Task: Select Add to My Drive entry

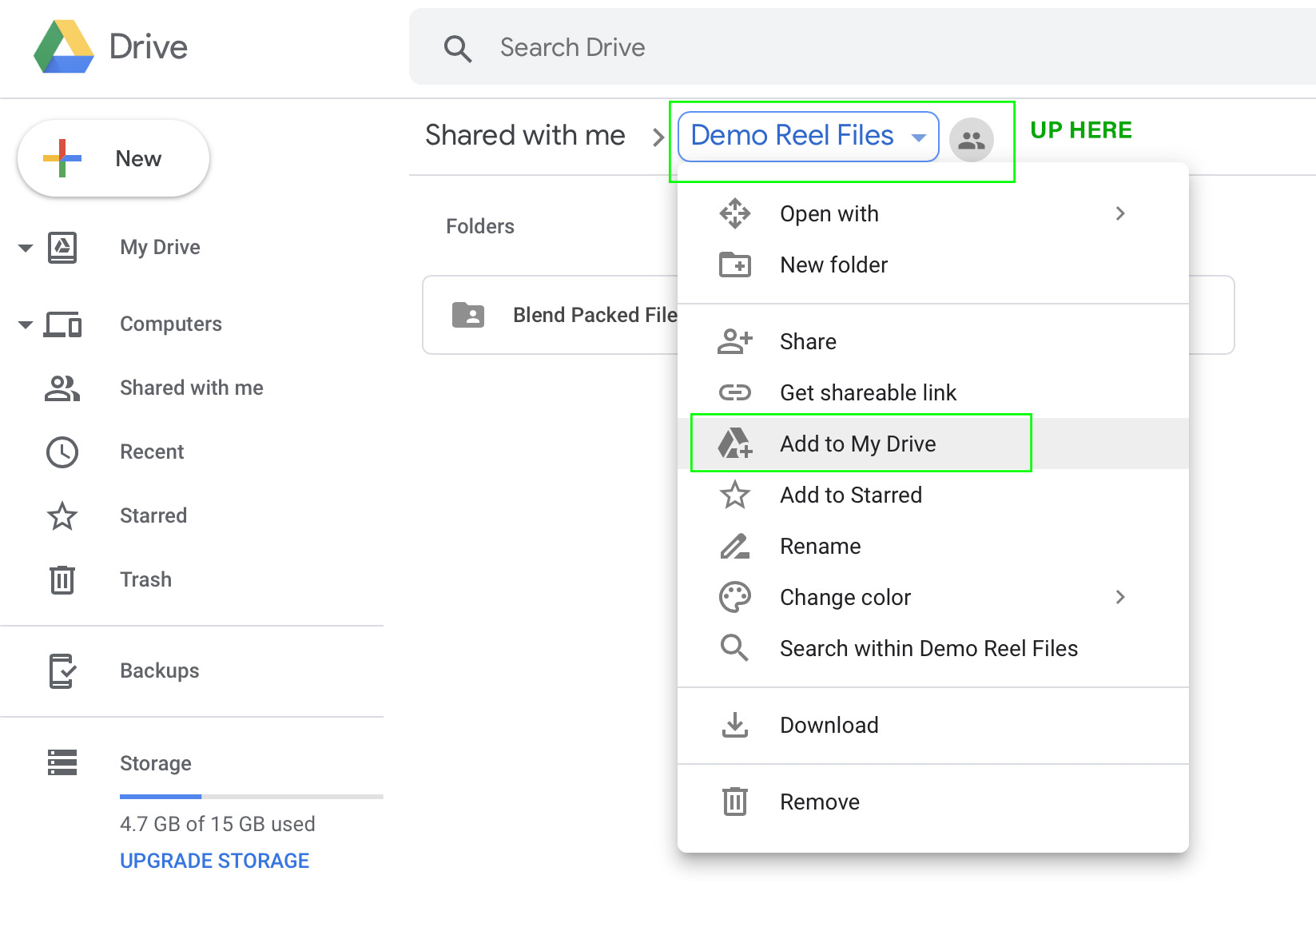Action: (858, 444)
